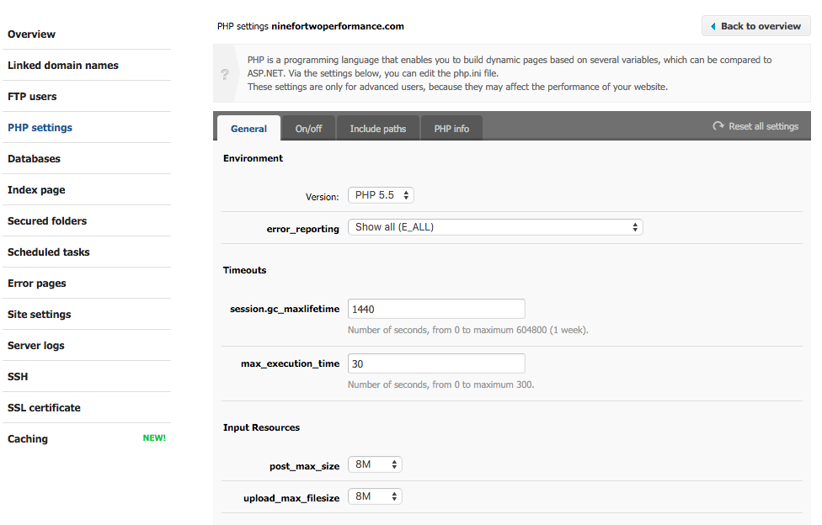Switch to the On/off tab
Screen dimensions: 822x525
308,129
